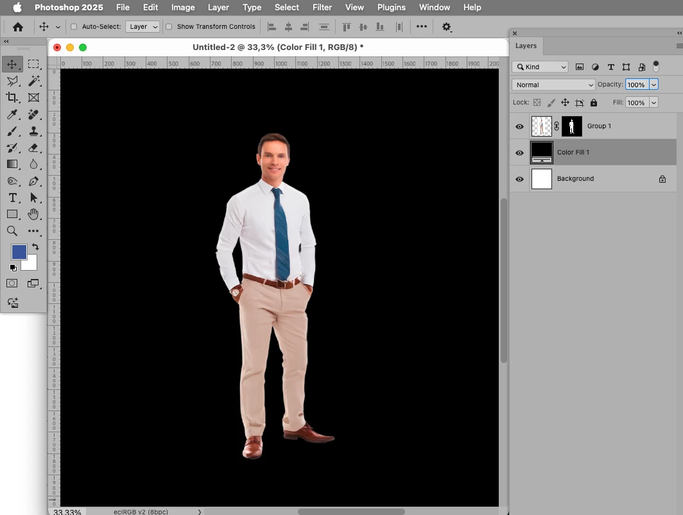Select the Group 1 layer mask thumbnail
683x515 pixels.
click(x=571, y=126)
